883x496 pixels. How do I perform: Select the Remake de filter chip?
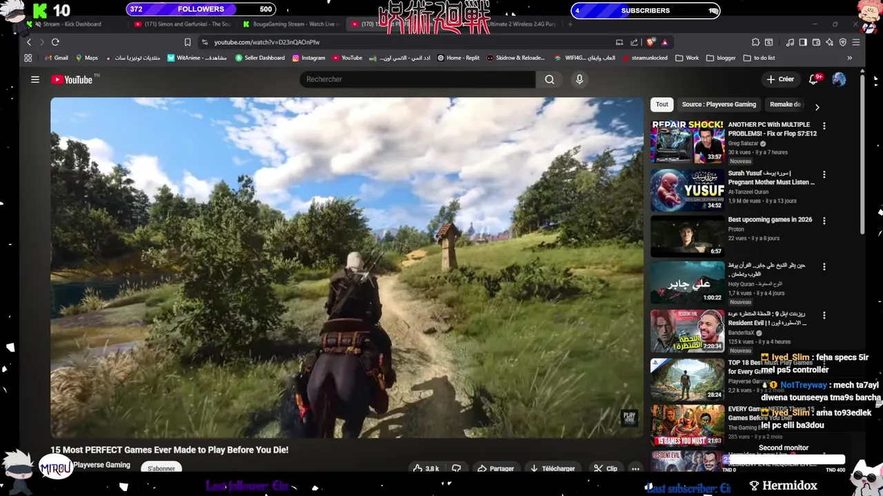[785, 105]
